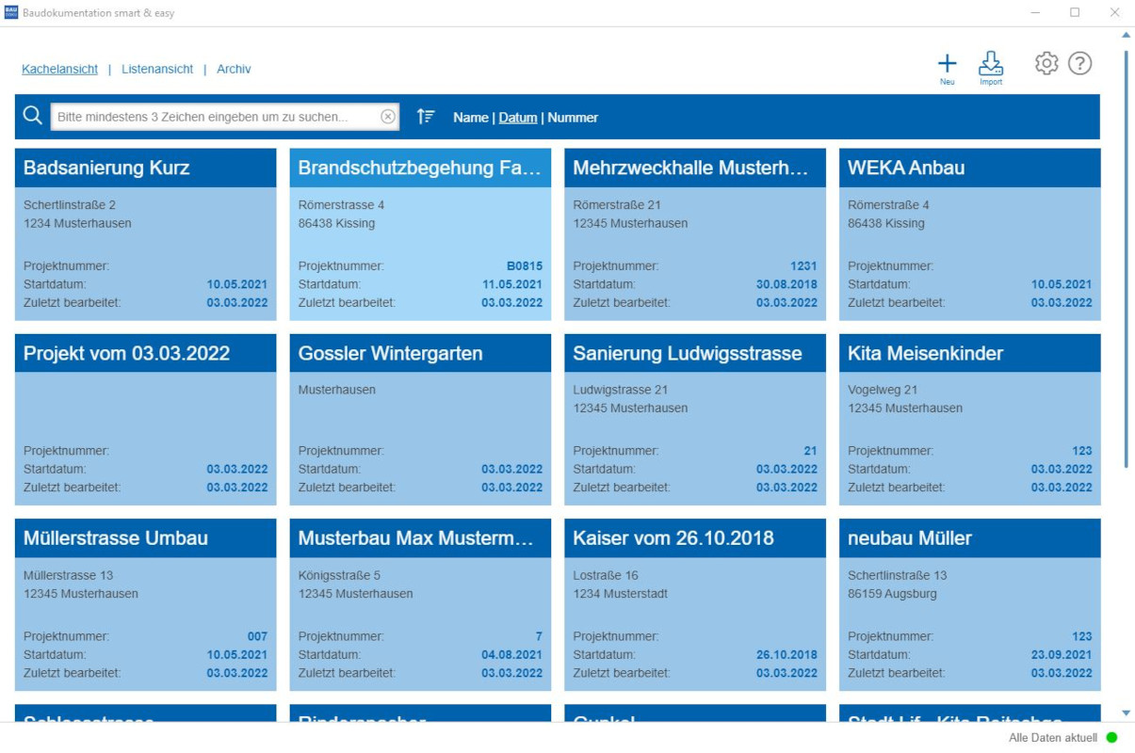Click the magnifying glass search icon
The image size is (1135, 753).
[33, 116]
